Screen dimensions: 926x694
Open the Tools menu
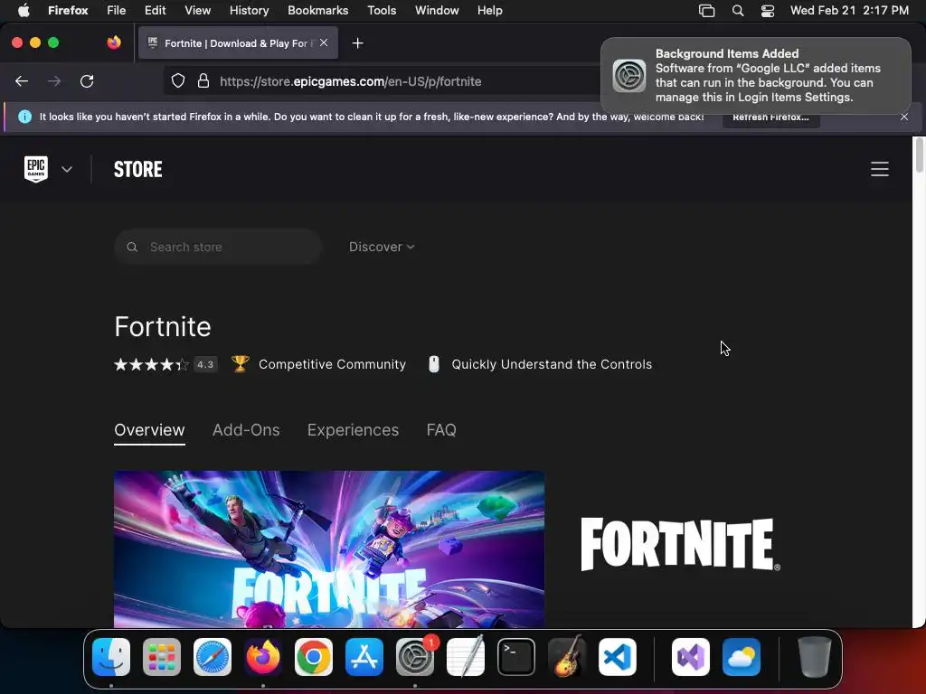(382, 10)
